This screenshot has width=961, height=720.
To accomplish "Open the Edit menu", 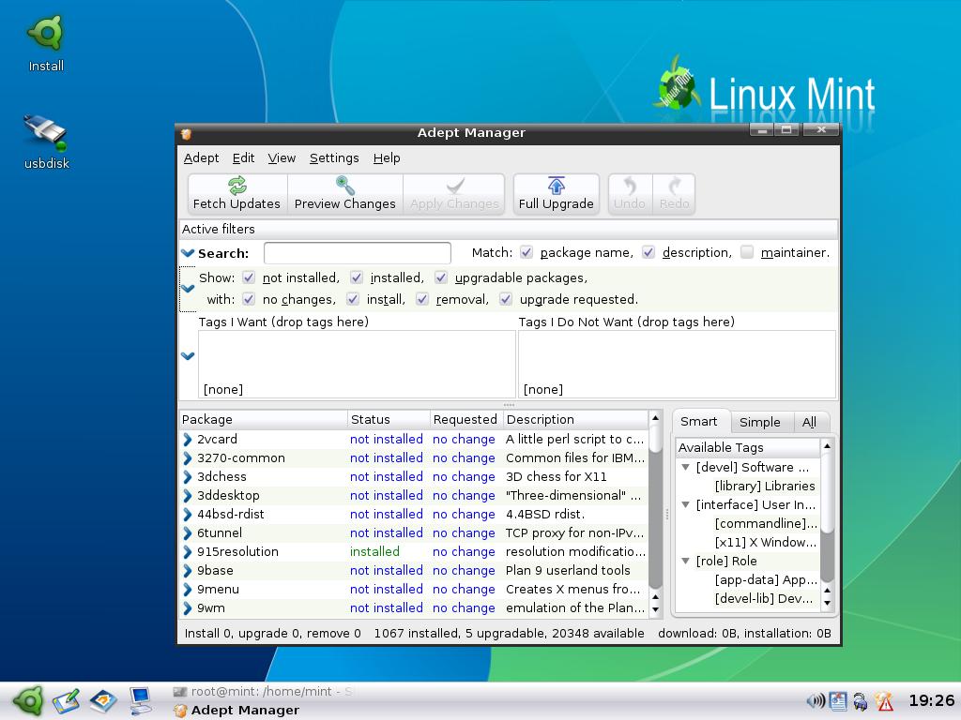I will coord(243,157).
